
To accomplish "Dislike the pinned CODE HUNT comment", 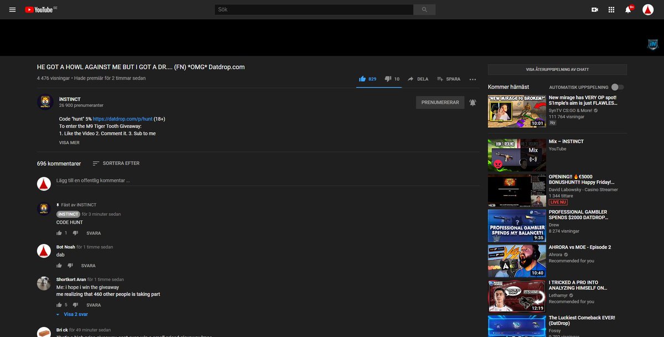I will pyautogui.click(x=76, y=233).
